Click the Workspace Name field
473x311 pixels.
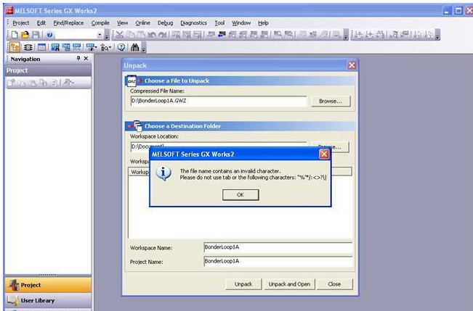278,247
